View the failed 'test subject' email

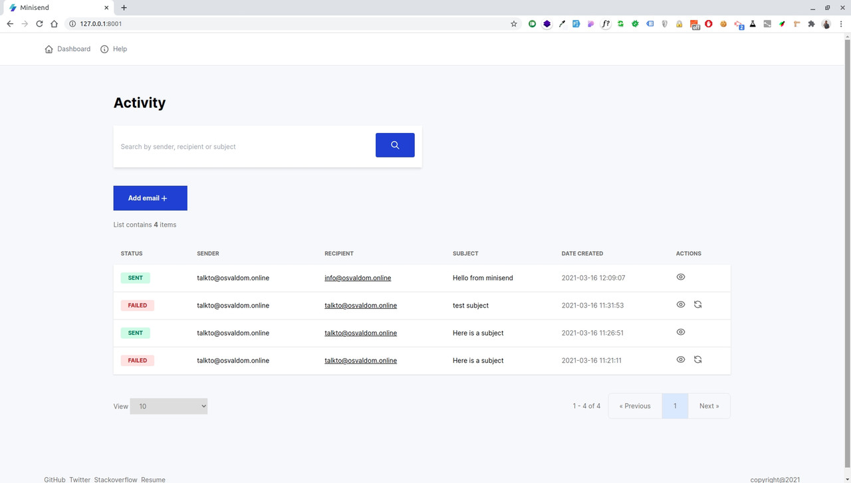click(681, 304)
